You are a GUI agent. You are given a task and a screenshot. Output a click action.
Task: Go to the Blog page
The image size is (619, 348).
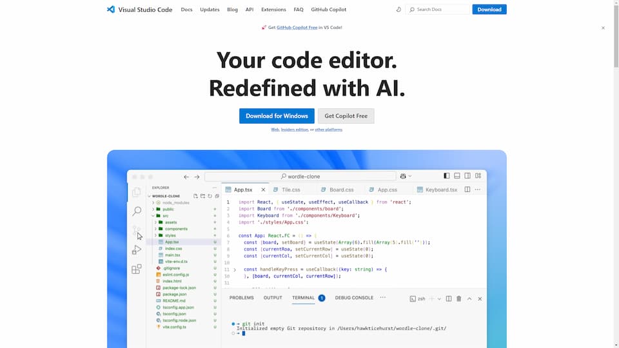[x=232, y=10]
